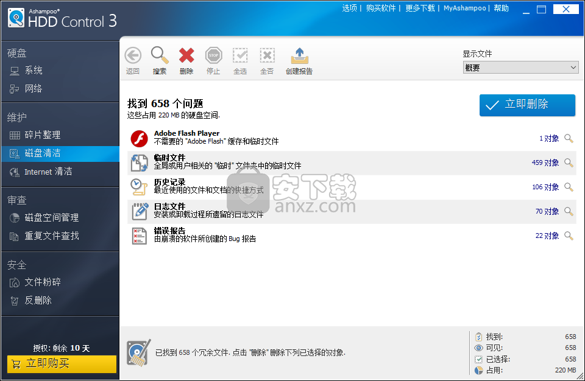The image size is (585, 381).
Task: Click the 返回 back arrow icon
Action: pyautogui.click(x=133, y=56)
